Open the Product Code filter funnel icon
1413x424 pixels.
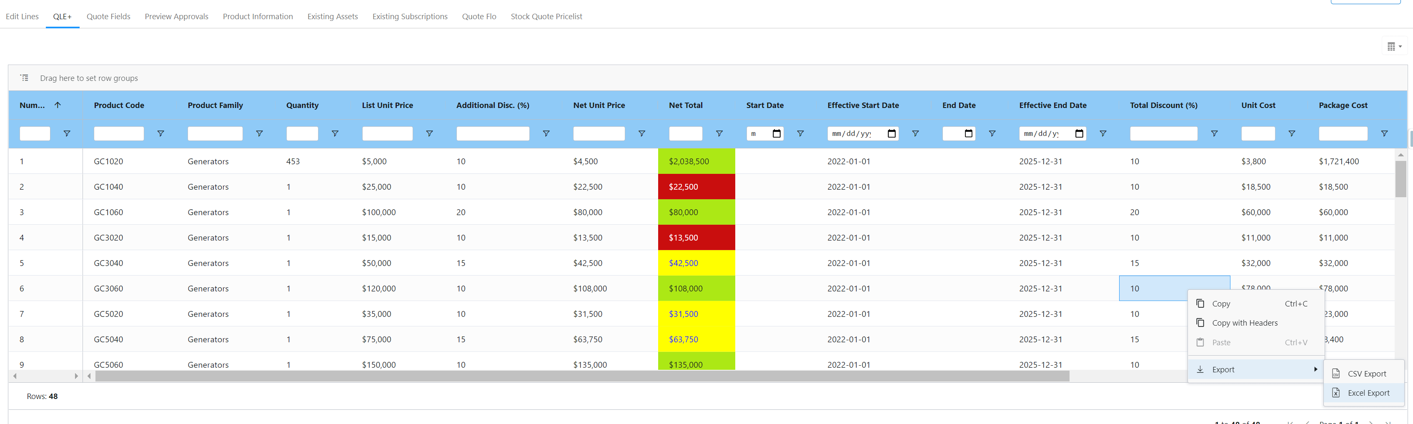click(161, 133)
